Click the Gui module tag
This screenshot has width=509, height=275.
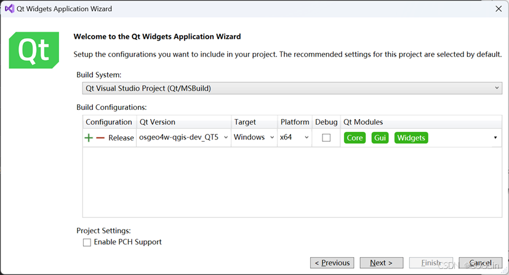(380, 137)
